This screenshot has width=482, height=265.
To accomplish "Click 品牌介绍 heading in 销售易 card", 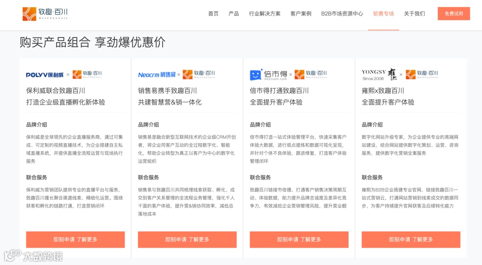I will click(149, 125).
